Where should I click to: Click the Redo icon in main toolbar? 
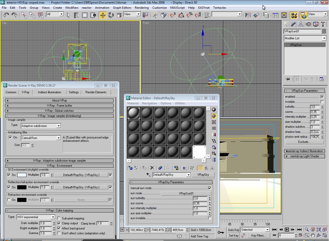click(14, 15)
